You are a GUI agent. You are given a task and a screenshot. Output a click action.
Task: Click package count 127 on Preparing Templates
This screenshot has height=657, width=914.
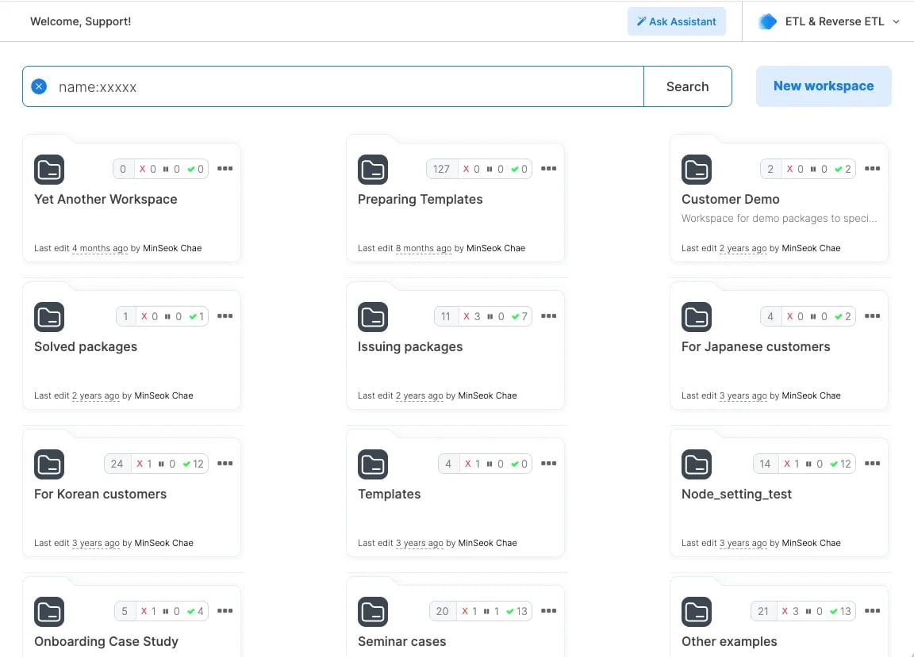coord(441,169)
